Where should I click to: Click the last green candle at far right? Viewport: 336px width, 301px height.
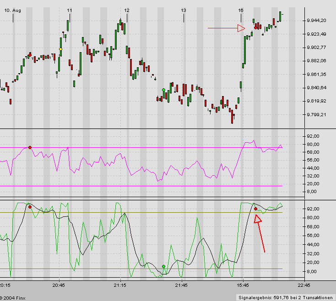click(x=280, y=16)
